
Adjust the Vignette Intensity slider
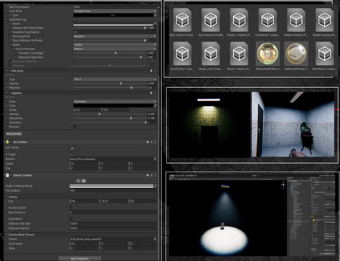pyautogui.click(x=110, y=114)
